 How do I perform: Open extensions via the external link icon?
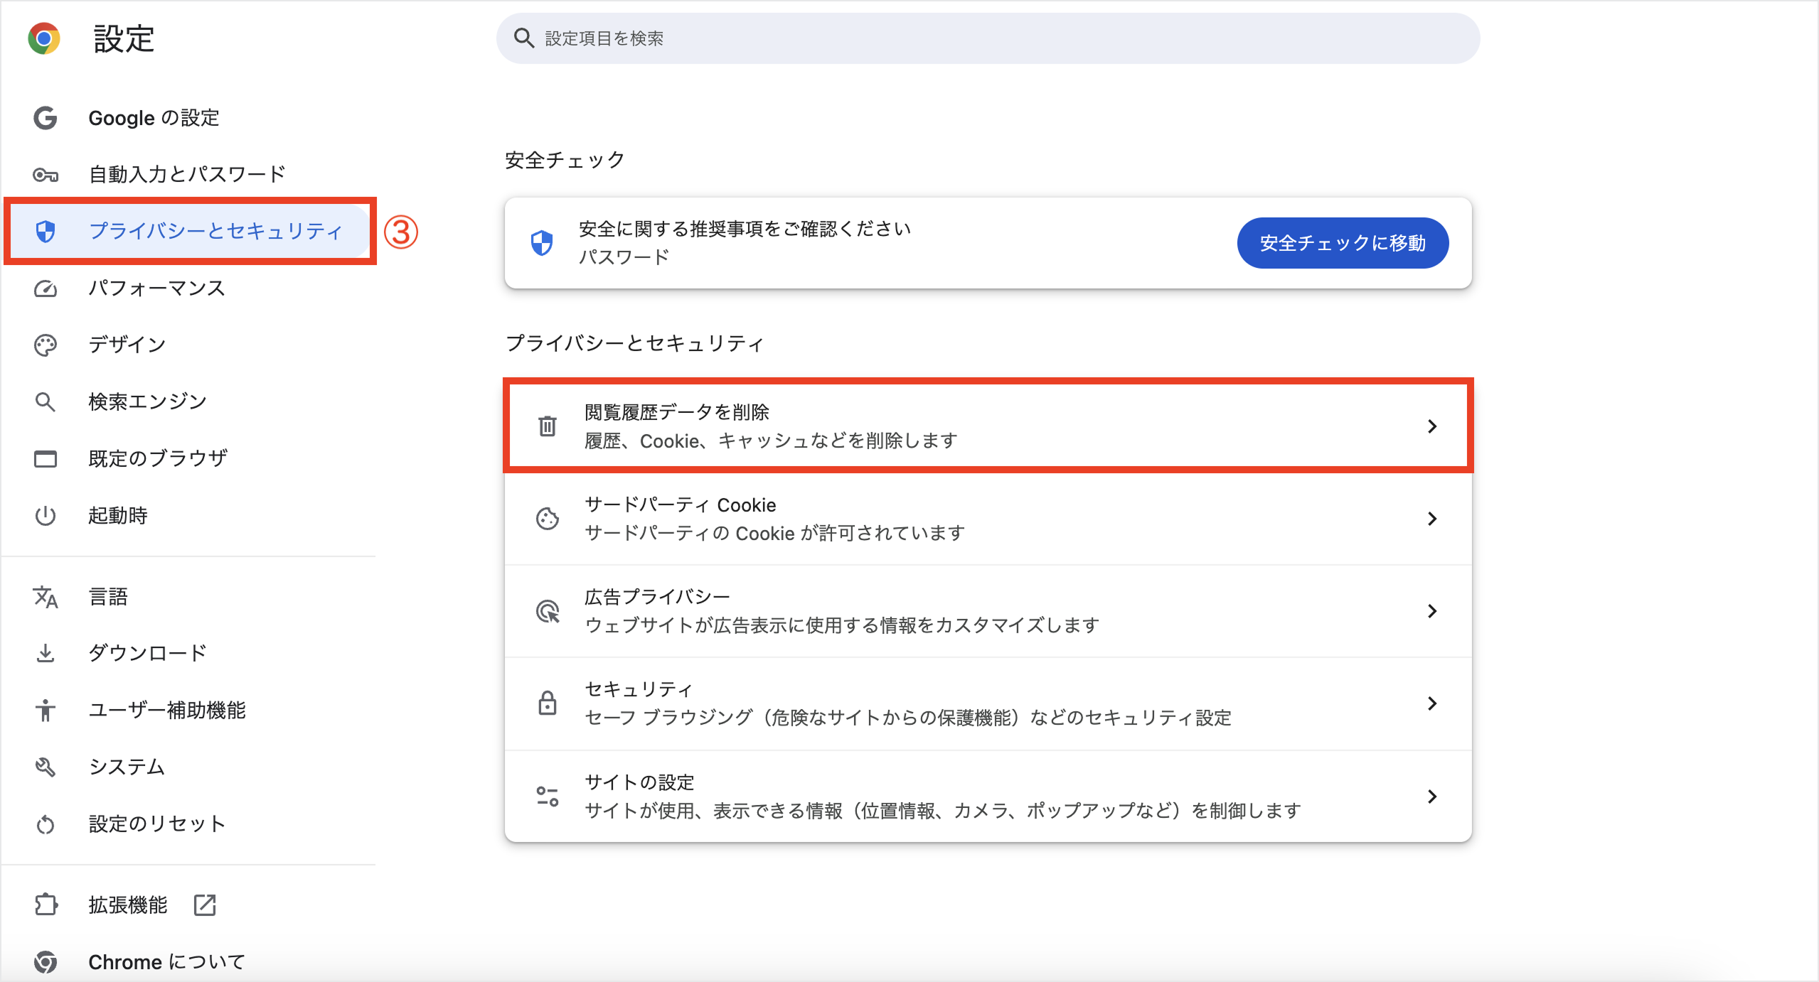[205, 905]
